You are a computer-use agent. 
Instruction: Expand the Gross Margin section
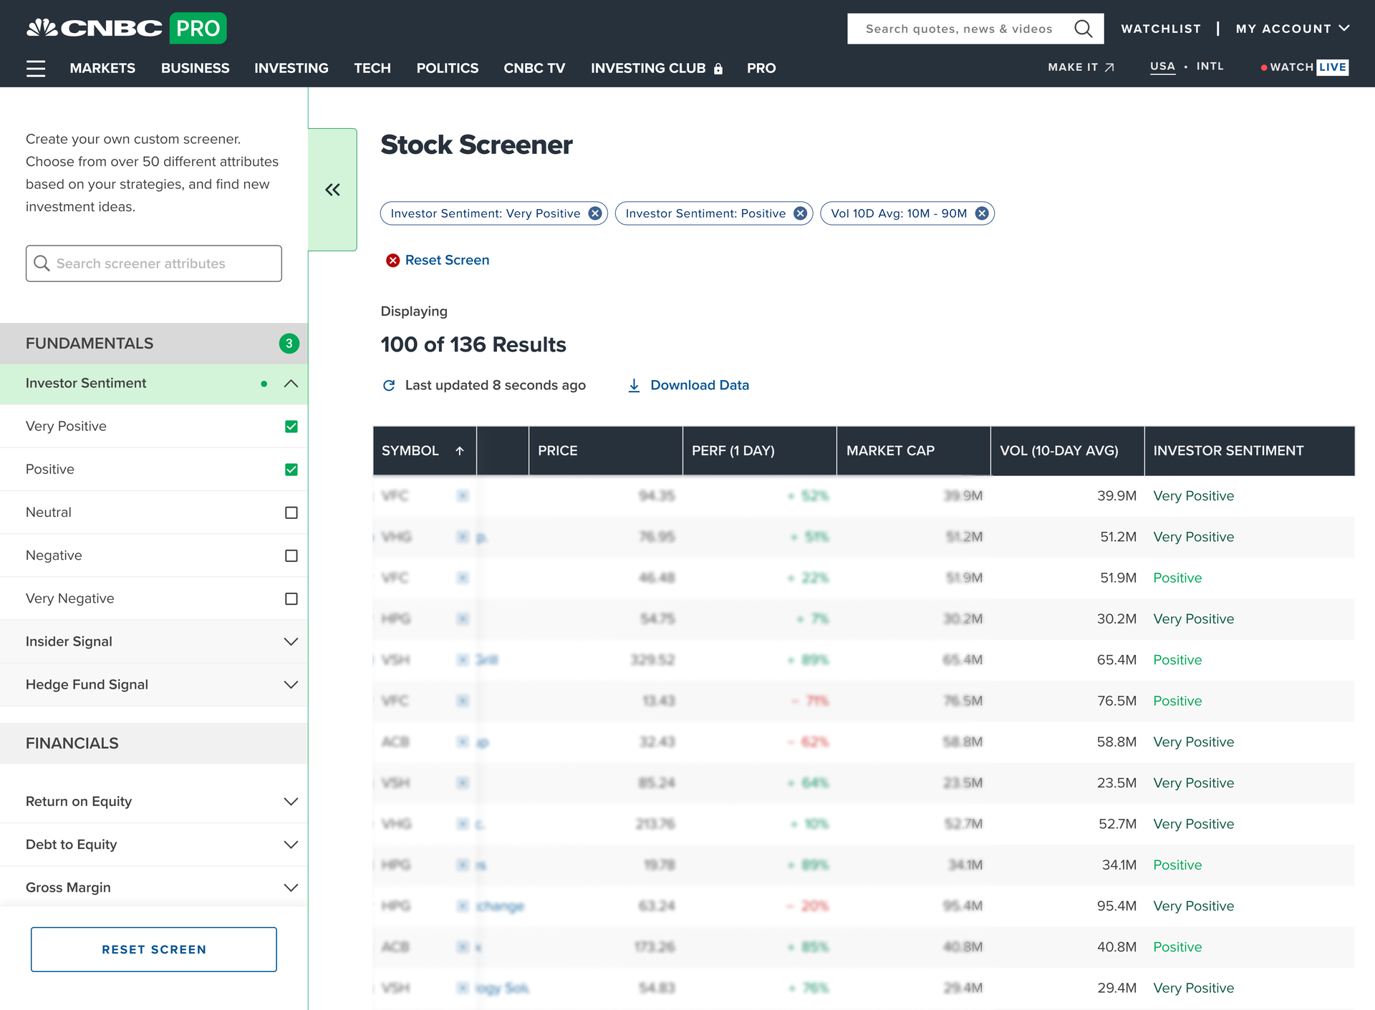coord(291,887)
